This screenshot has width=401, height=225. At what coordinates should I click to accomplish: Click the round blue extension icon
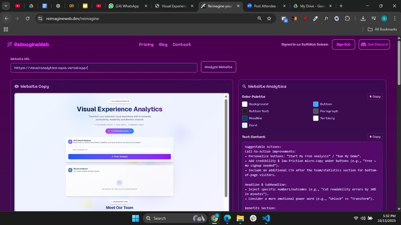[336, 18]
